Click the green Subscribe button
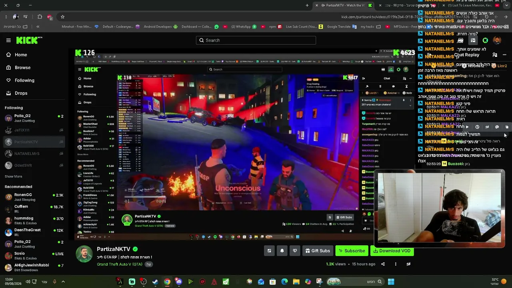Image resolution: width=512 pixels, height=288 pixels. point(352,251)
